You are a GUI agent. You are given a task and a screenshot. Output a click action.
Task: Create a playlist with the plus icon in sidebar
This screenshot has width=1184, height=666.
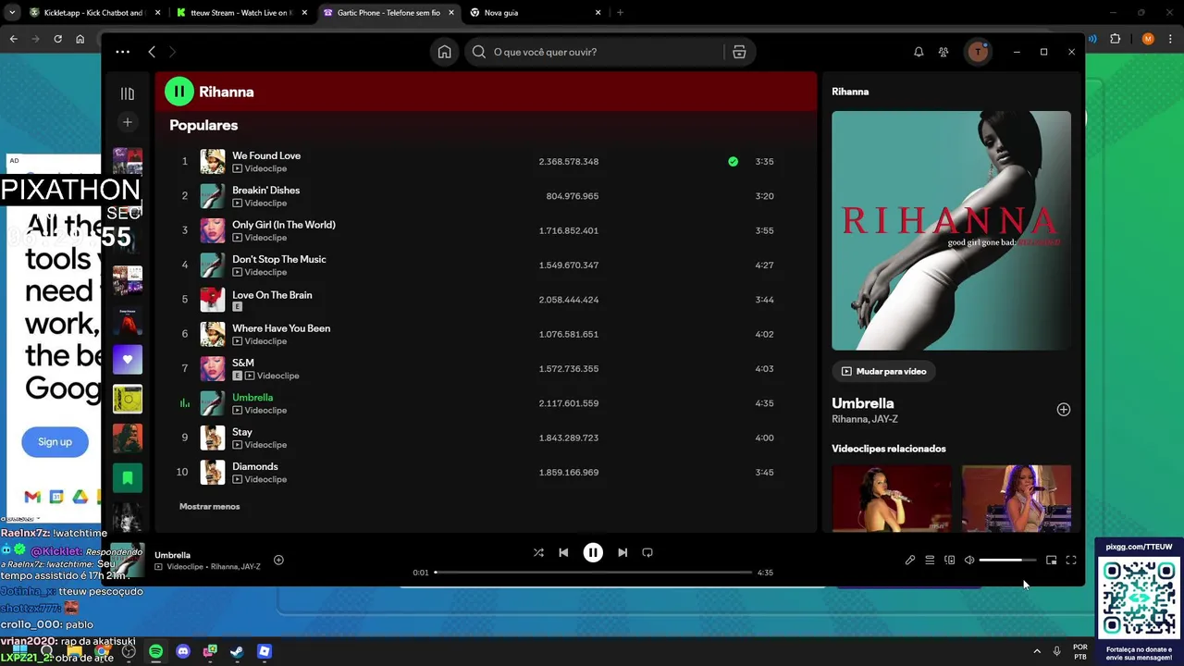pos(128,122)
